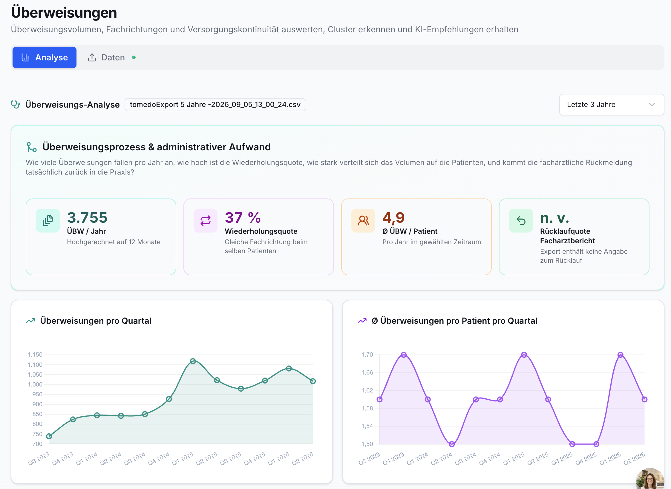Switch to the Analyse tab
This screenshot has width=671, height=489.
(x=45, y=57)
